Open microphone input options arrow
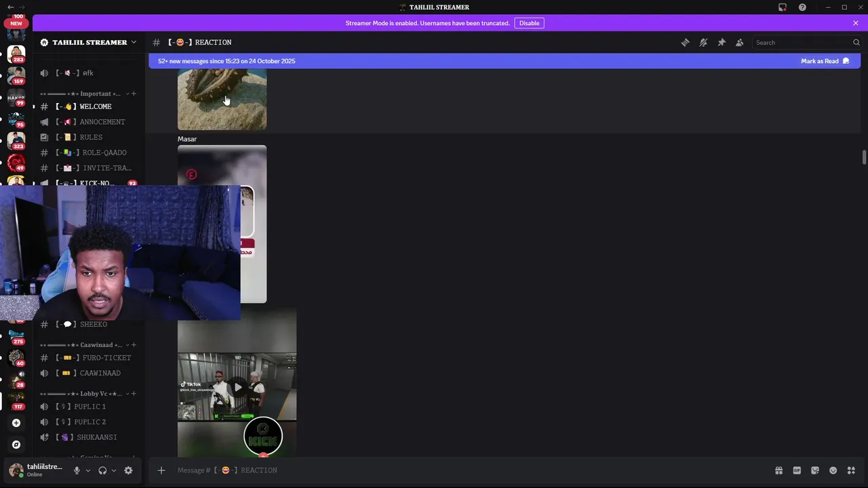The width and height of the screenshot is (868, 488). pyautogui.click(x=87, y=470)
